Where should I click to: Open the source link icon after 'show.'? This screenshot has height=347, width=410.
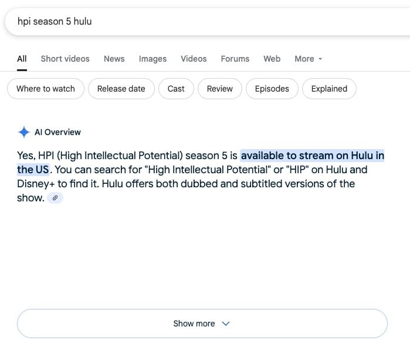pos(55,198)
